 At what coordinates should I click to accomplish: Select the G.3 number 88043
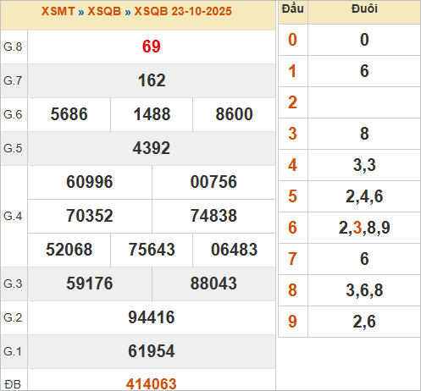pos(213,284)
